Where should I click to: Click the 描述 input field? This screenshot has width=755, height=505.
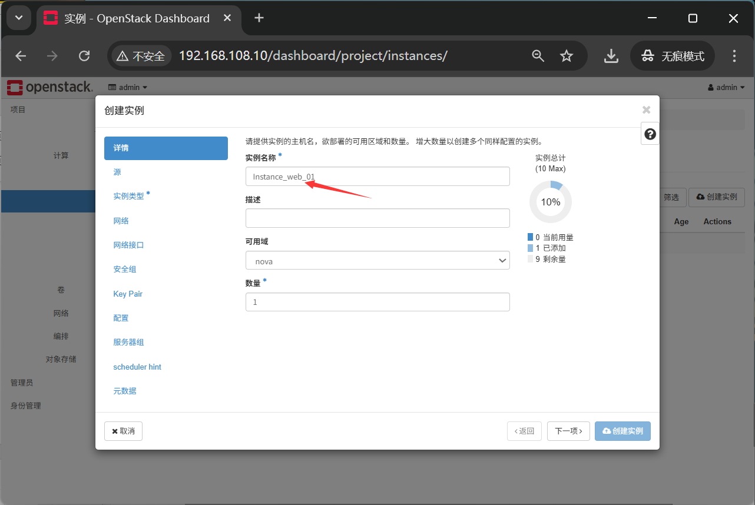pyautogui.click(x=377, y=218)
